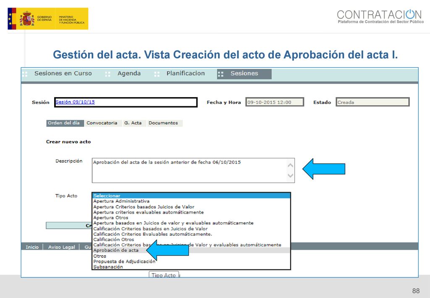Choose Apertura Otros option

[x=191, y=218]
